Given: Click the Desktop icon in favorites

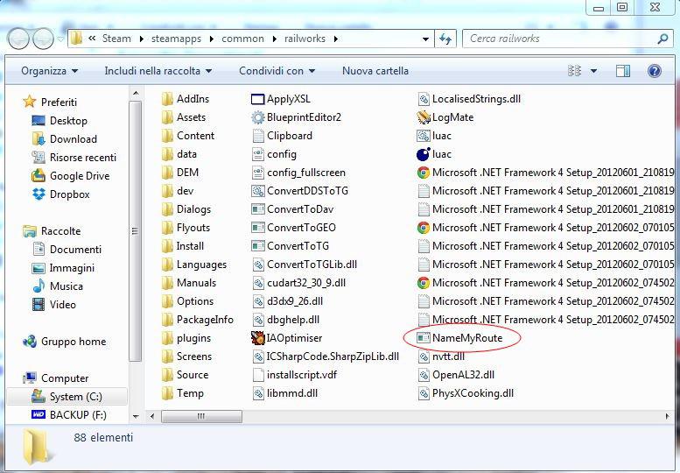Looking at the screenshot, I should coord(39,121).
